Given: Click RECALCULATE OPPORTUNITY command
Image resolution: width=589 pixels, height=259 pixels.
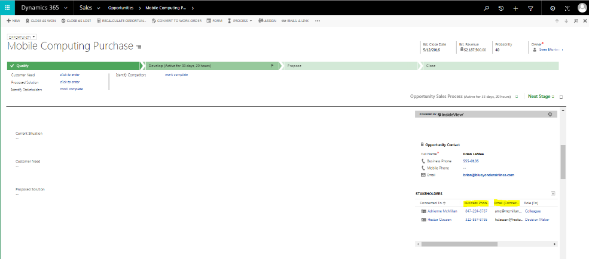Looking at the screenshot, I should [x=121, y=21].
